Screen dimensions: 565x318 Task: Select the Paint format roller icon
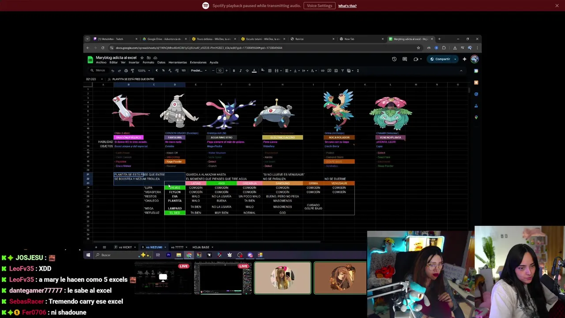click(x=132, y=71)
